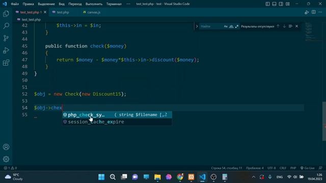Select session_cache_expire suggestion
The image size is (326, 183).
117,122
